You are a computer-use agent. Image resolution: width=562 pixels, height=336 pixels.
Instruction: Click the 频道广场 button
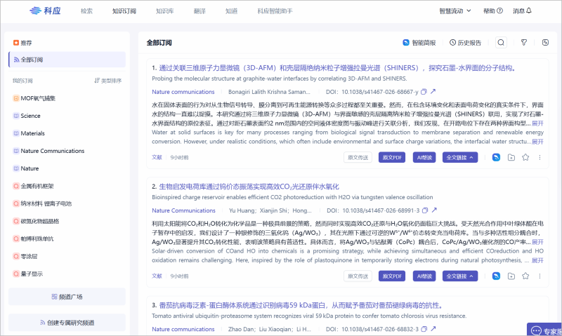(67, 297)
